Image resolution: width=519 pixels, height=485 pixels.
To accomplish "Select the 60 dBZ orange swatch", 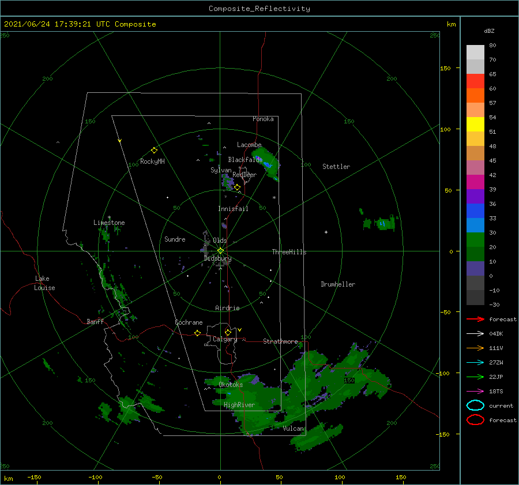I will [475, 95].
